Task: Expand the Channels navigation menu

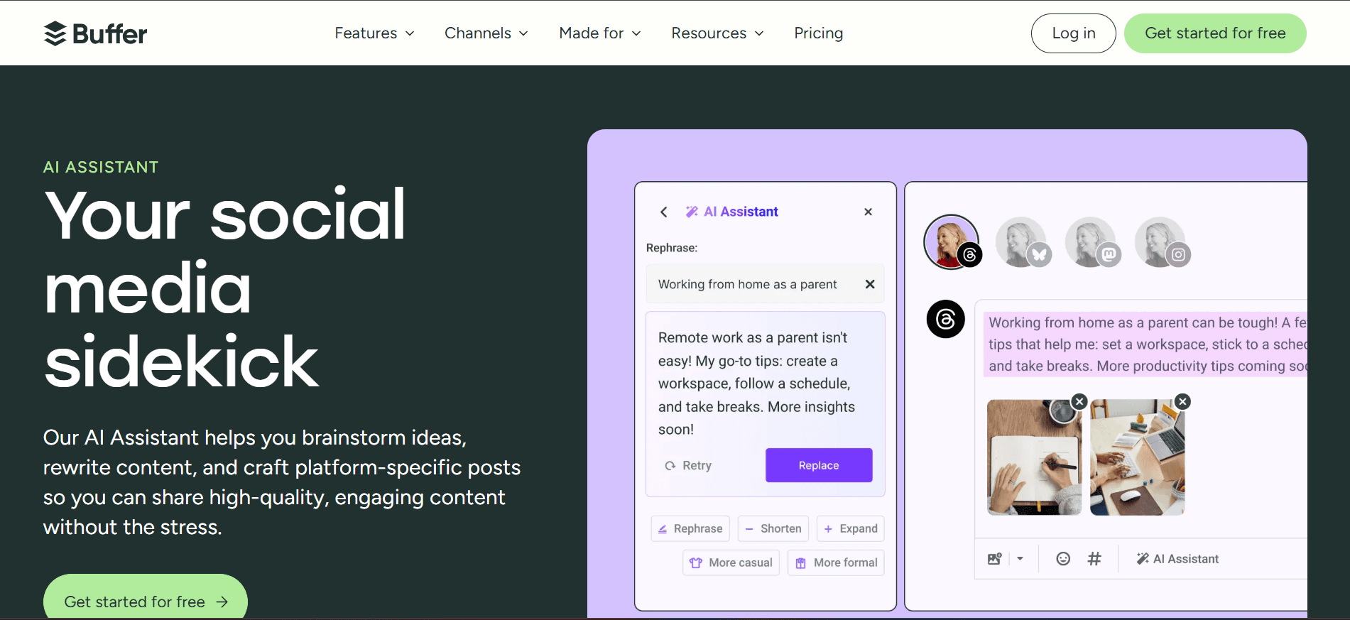Action: point(486,33)
